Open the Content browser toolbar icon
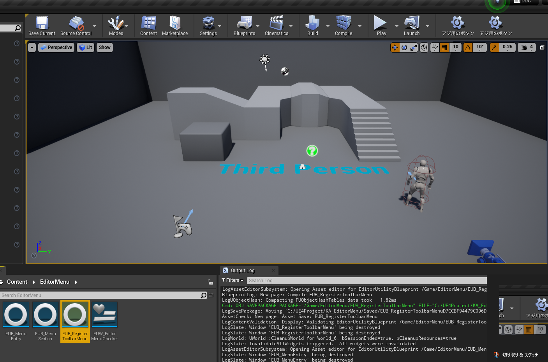548x362 pixels. (x=148, y=26)
